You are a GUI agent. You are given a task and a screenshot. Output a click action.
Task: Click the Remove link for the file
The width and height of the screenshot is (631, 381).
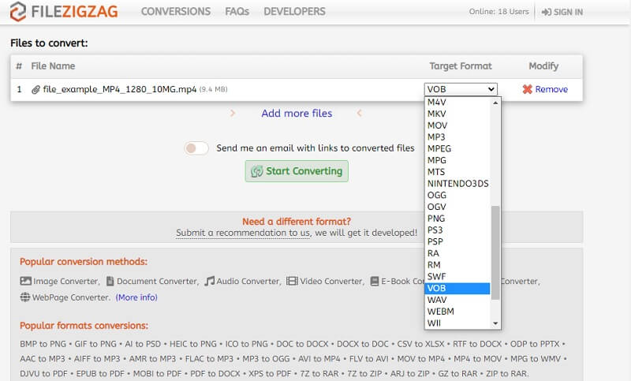[551, 89]
